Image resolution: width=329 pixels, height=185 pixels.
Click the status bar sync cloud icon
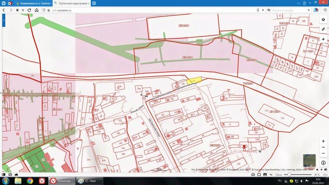click(16, 174)
